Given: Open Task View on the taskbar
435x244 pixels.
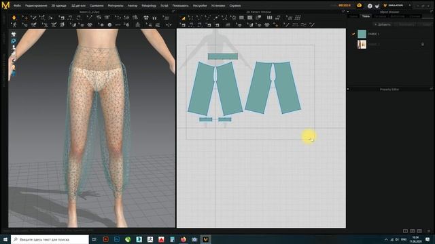Looking at the screenshot, I should 94,239.
